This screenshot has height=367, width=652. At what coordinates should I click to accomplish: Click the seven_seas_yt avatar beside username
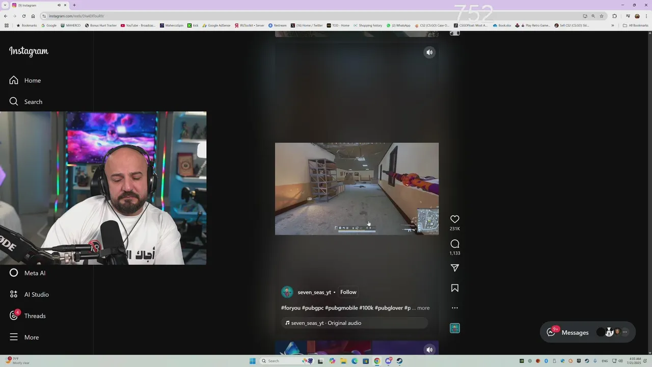[x=287, y=292]
